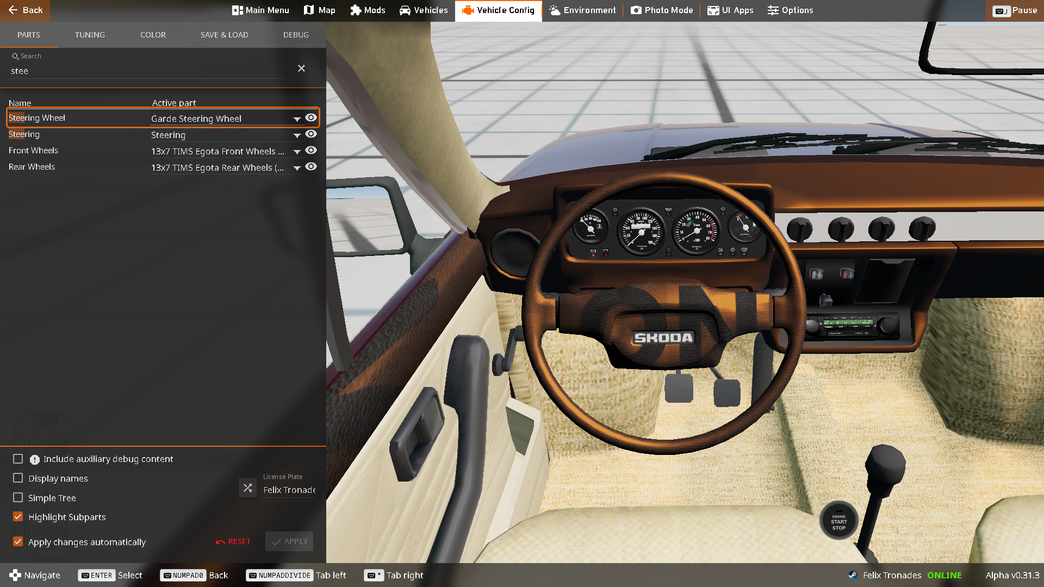Click the Navigate d-pad icon

15,575
